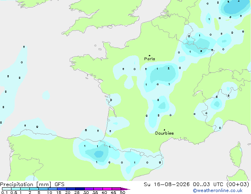This screenshot has width=251, height=194.
Task: Click the 1–2 mm legend color box
Action: coord(25,189)
